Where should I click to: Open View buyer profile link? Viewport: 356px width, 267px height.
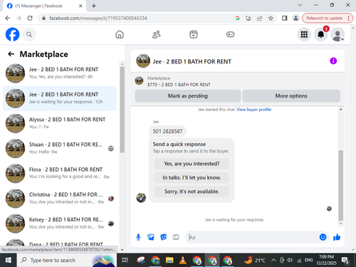click(254, 110)
